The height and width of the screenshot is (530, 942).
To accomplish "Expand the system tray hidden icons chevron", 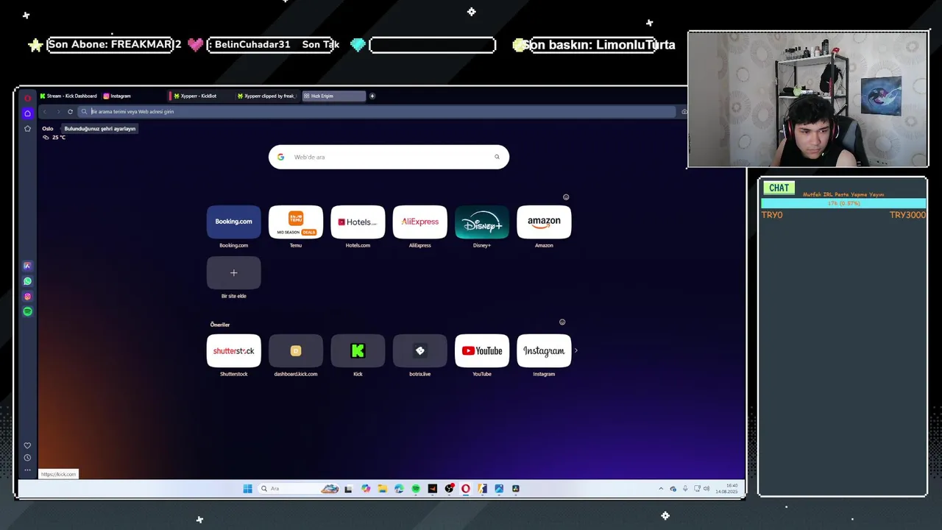I will tap(661, 489).
